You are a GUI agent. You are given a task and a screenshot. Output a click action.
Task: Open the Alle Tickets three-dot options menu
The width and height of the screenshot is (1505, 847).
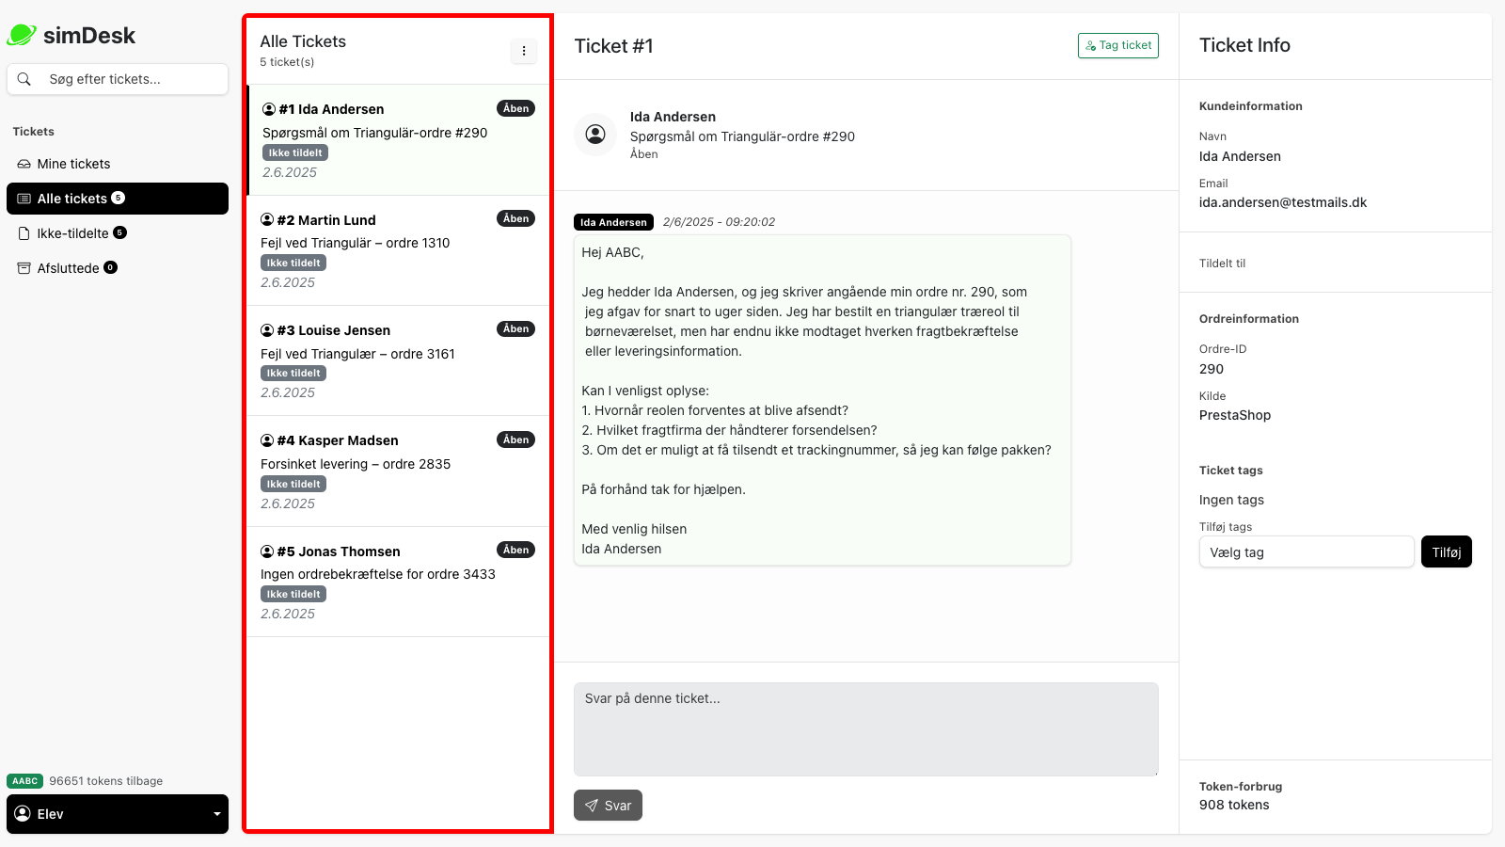tap(524, 52)
